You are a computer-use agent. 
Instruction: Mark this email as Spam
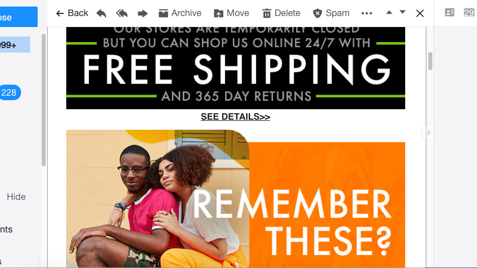tap(331, 13)
